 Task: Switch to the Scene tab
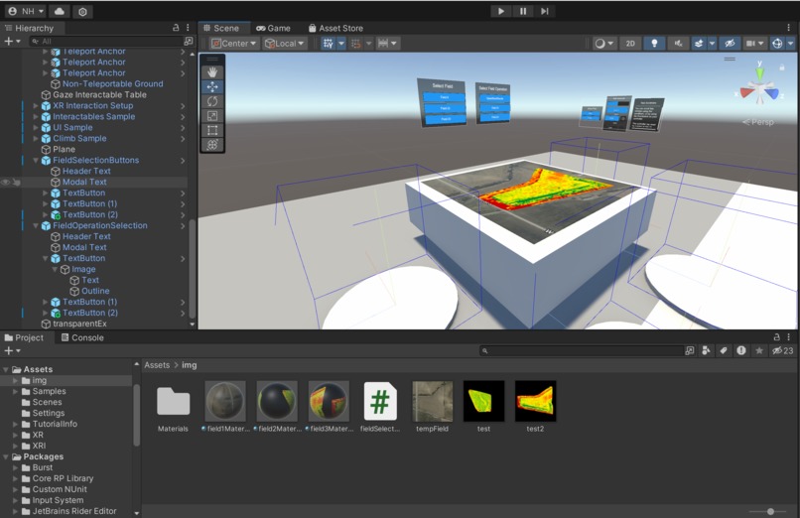click(222, 28)
